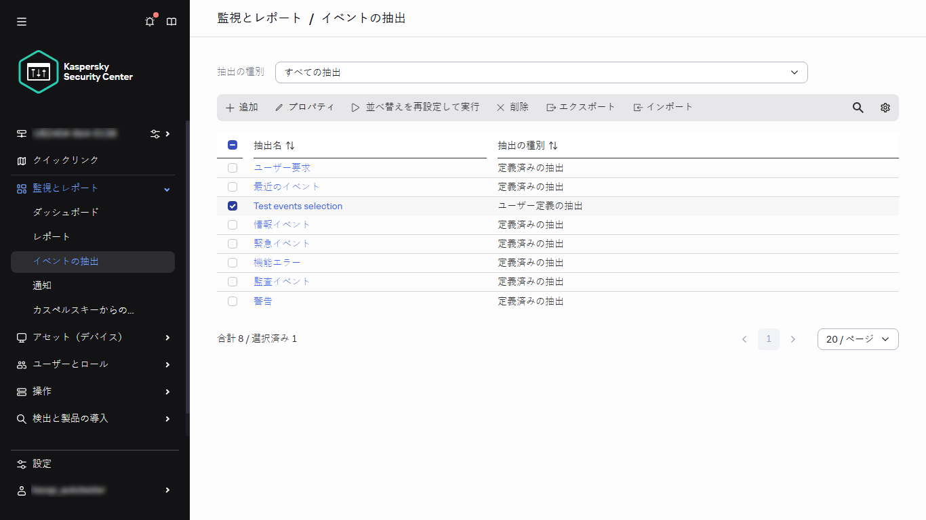This screenshot has height=520, width=926.
Task: Open the hamburger menu at top left
Action: (21, 21)
